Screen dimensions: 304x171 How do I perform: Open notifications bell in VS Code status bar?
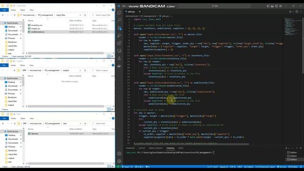click(x=301, y=167)
